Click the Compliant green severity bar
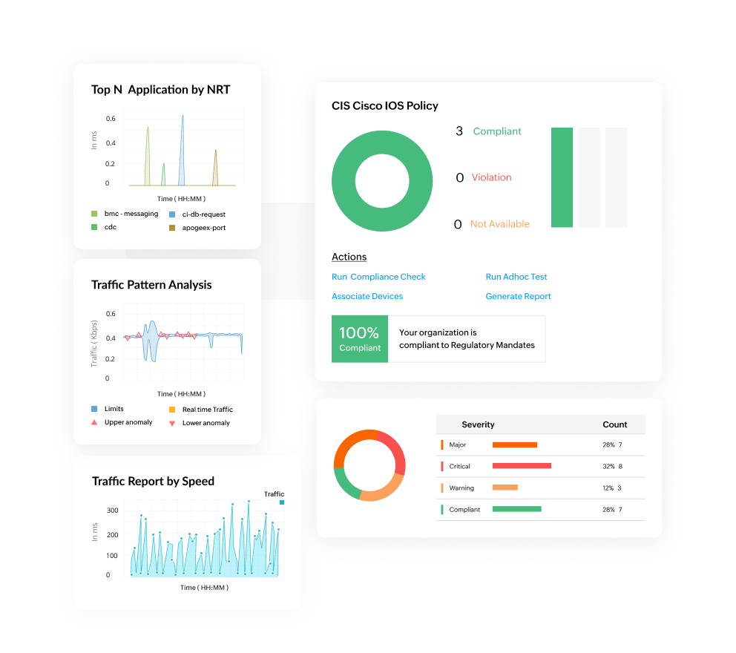 pos(517,509)
